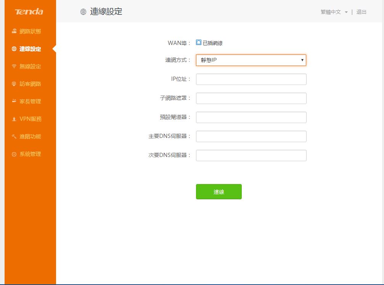
Task: Click the 連網方式 label
Action: (x=178, y=60)
